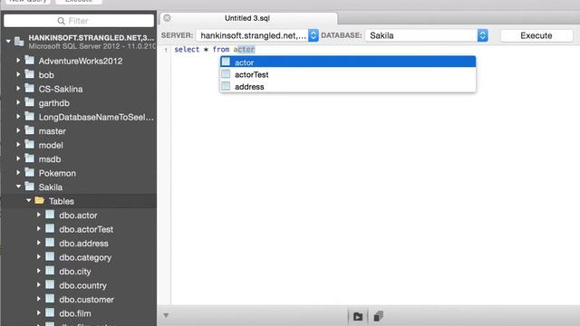Click the actor table icon in autocomplete
Screen dimensions: 580x326
[x=226, y=62]
